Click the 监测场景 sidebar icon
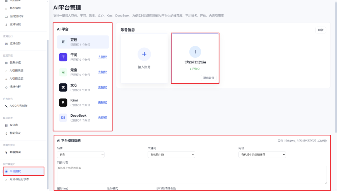Image resolution: width=337 pixels, height=191 pixels. click(6, 25)
